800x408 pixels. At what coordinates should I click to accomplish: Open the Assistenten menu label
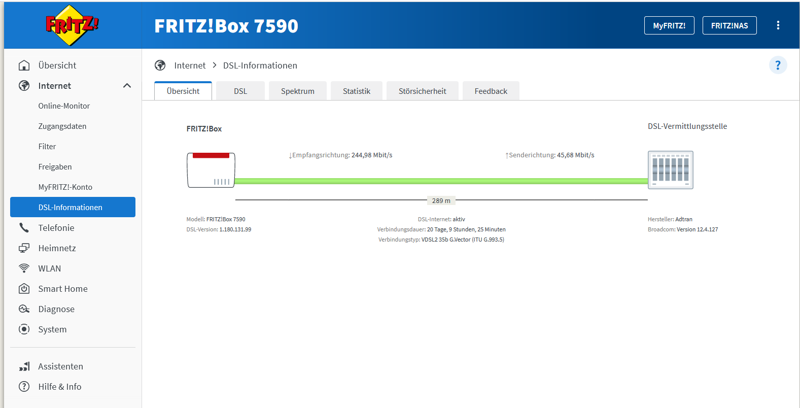(60, 366)
